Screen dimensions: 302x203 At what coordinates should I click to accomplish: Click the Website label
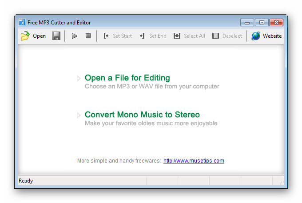point(272,36)
